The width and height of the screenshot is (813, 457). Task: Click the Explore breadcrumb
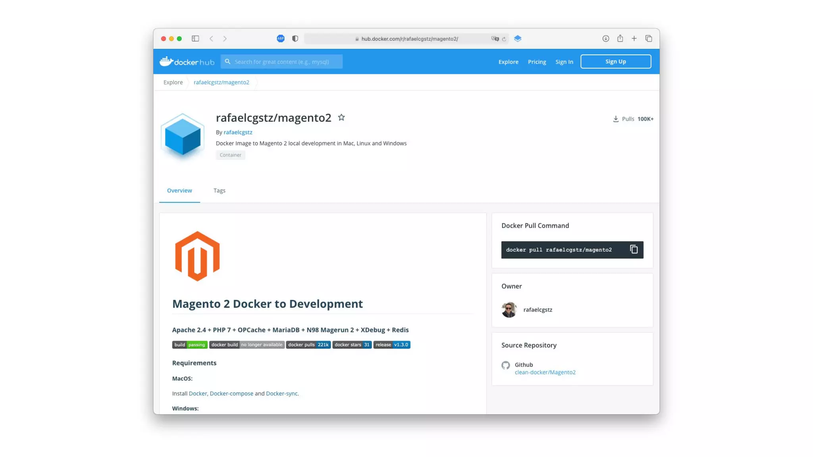tap(173, 82)
